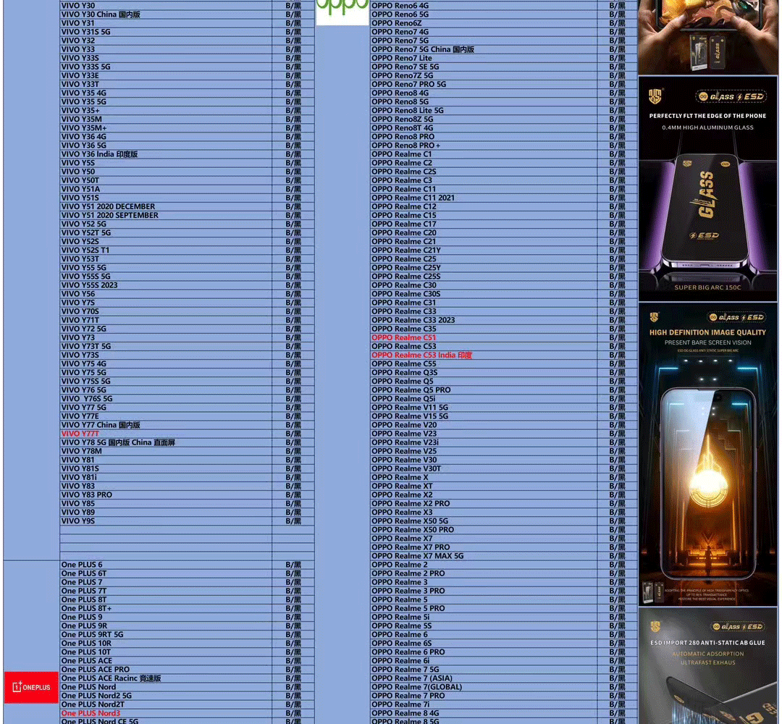Select the 'OPPO Reno8 PRO+' cell
This screenshot has height=724, width=782.
tap(484, 146)
